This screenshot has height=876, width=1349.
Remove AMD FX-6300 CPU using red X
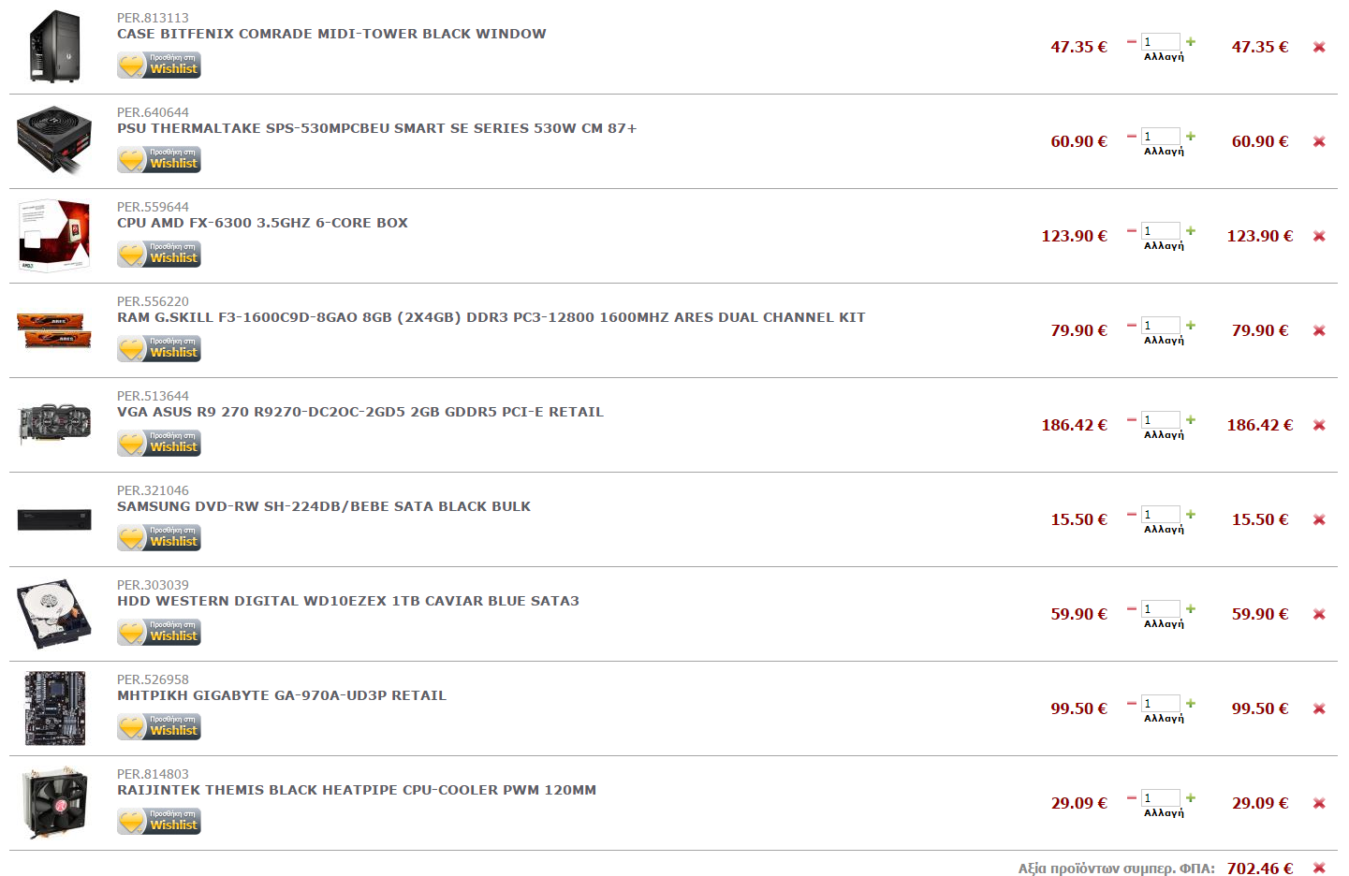point(1319,236)
